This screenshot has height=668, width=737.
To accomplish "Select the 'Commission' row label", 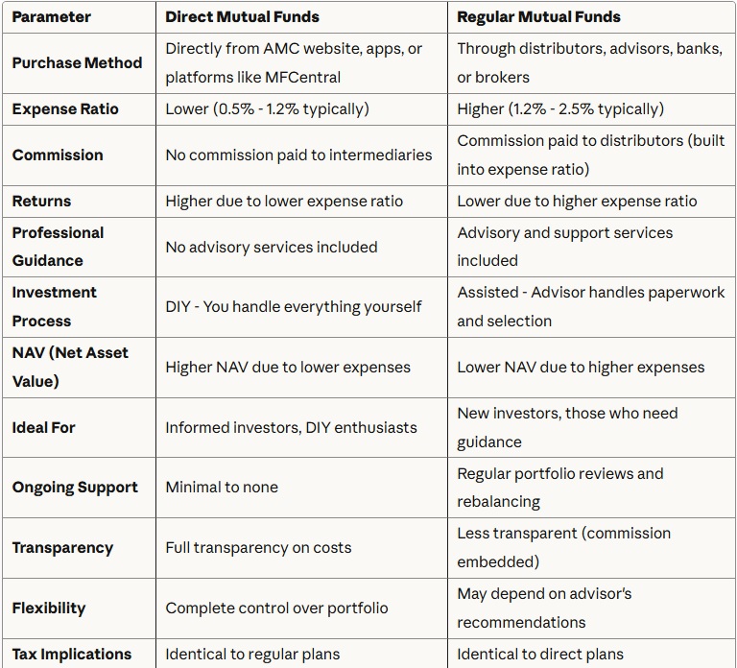I will (58, 155).
